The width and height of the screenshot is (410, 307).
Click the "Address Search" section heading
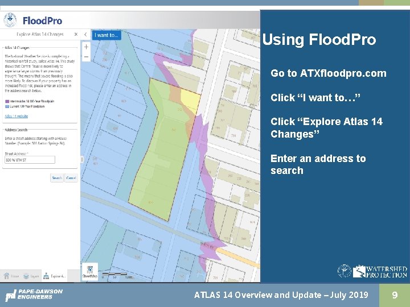tap(16, 130)
